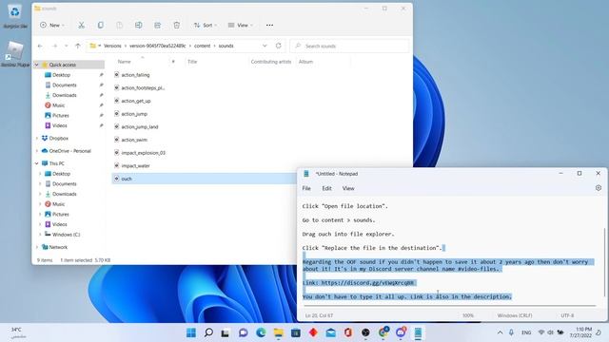Expand the Dropbox tree node

tap(37, 138)
